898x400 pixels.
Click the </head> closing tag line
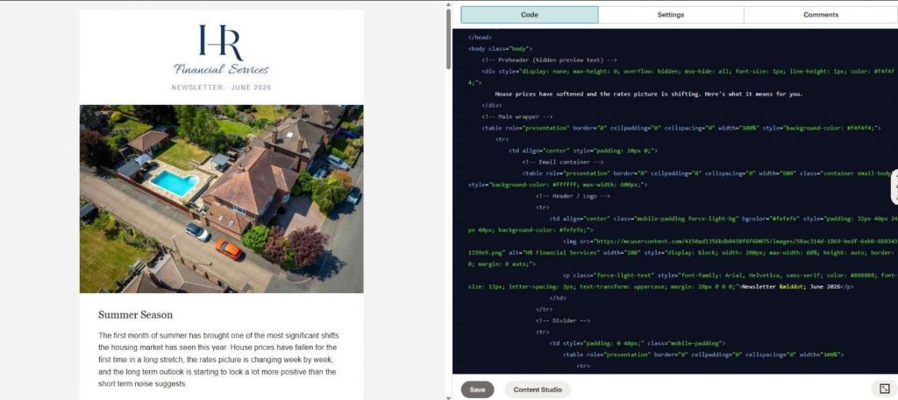pos(480,37)
